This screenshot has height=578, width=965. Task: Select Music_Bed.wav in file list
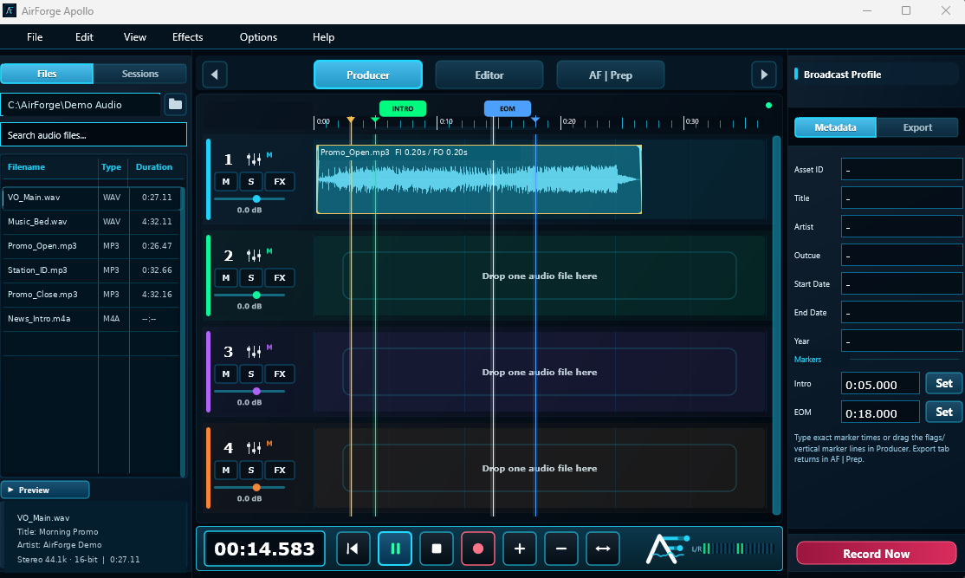point(93,222)
